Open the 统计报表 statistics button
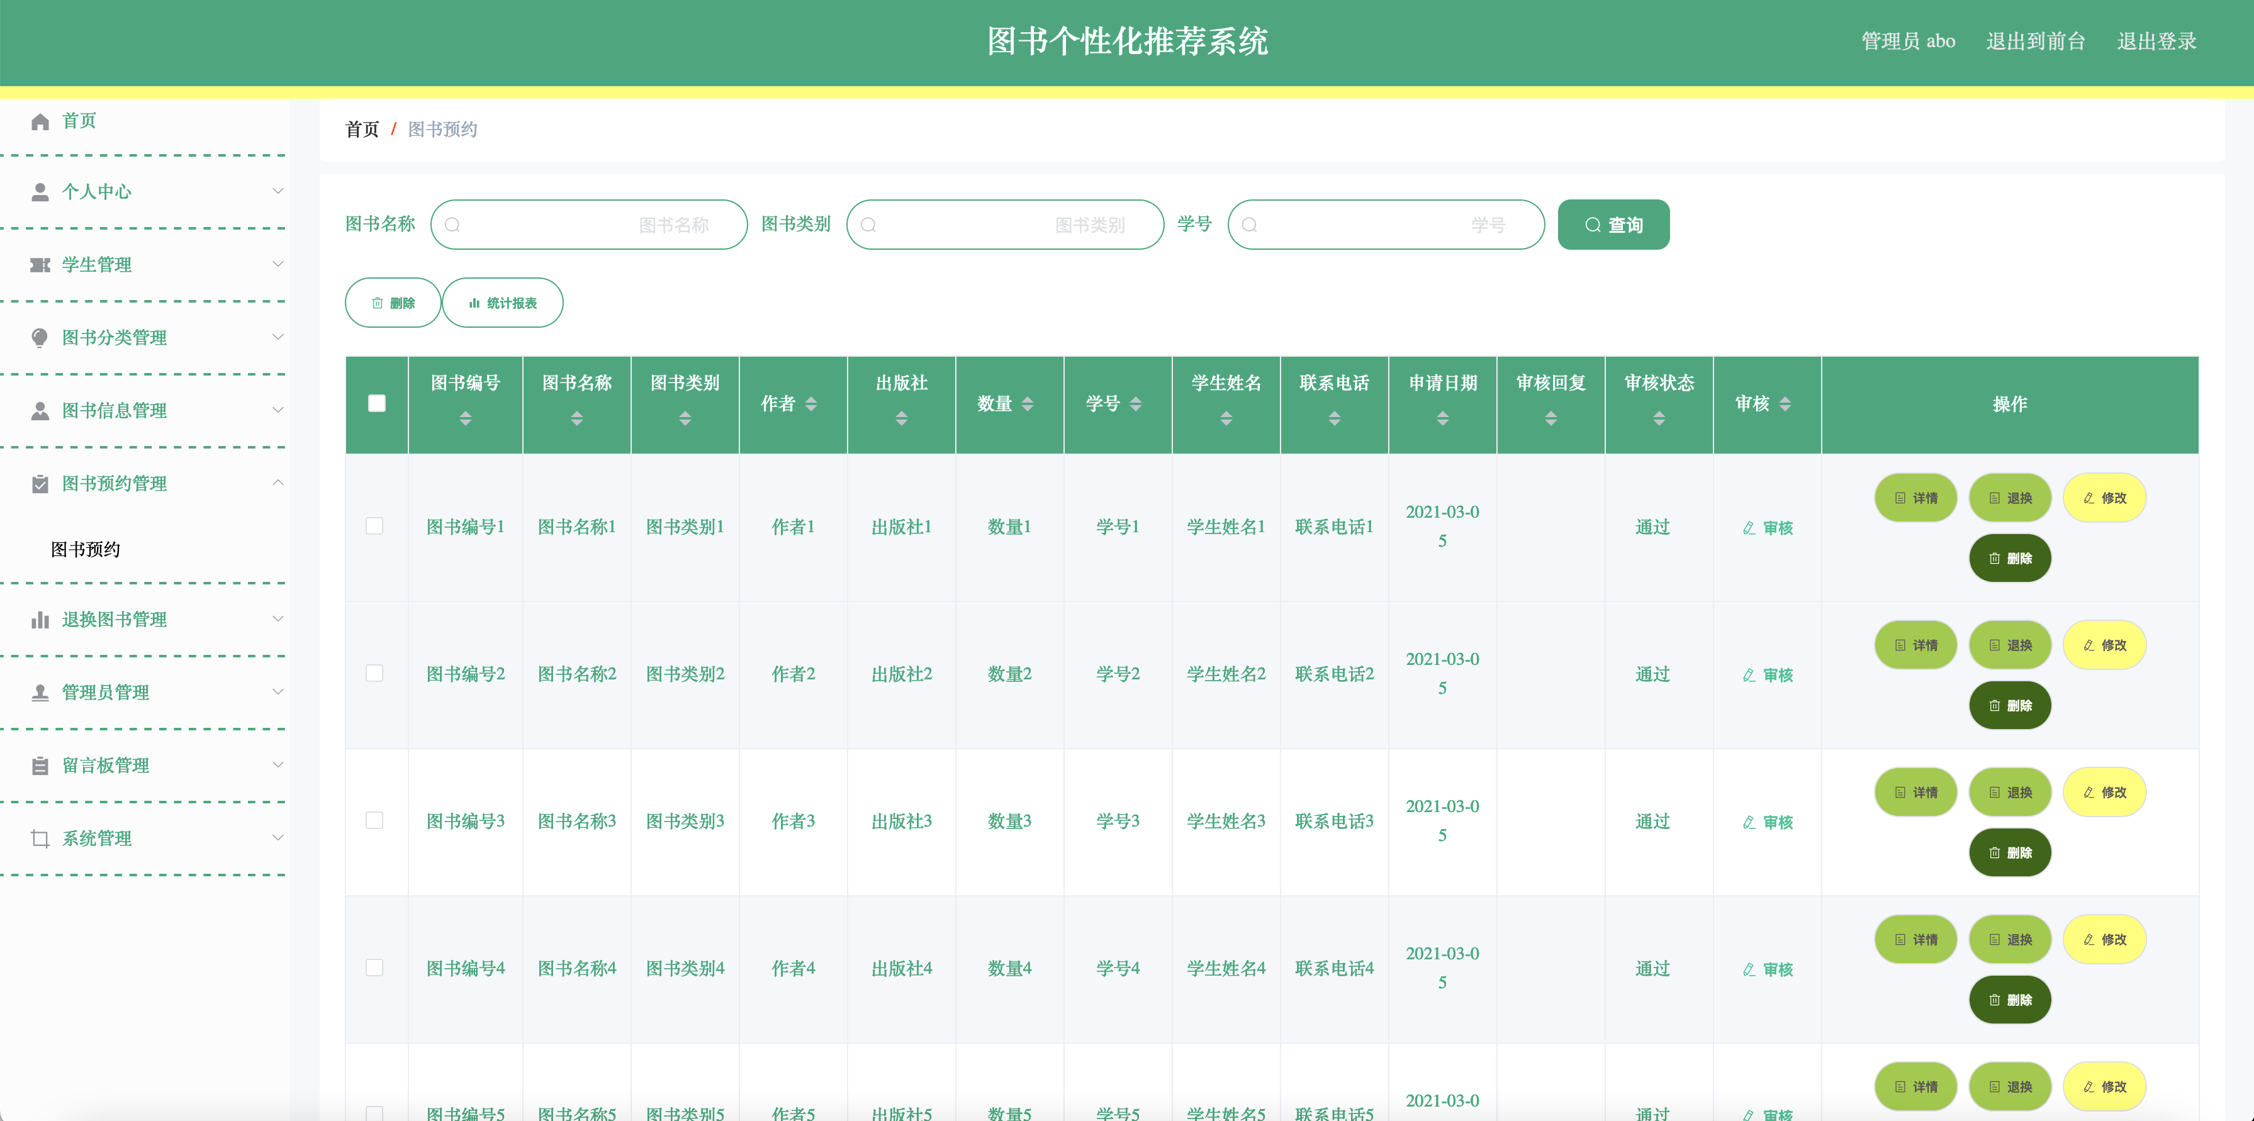Viewport: 2254px width, 1121px height. click(x=503, y=303)
